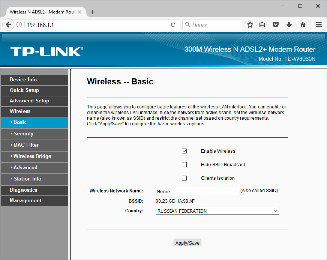Click the Wireless Network Name field
This screenshot has width=327, height=260.
click(x=197, y=191)
